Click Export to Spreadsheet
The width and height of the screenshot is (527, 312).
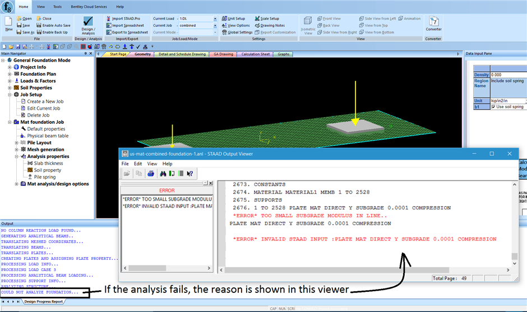click(127, 32)
